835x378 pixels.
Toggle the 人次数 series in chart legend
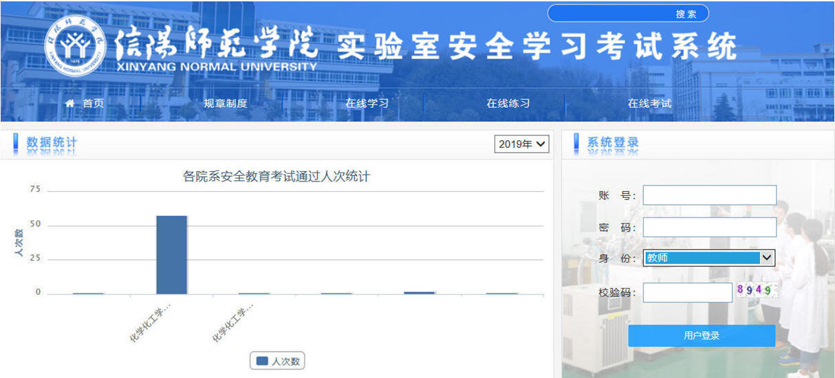tap(277, 361)
